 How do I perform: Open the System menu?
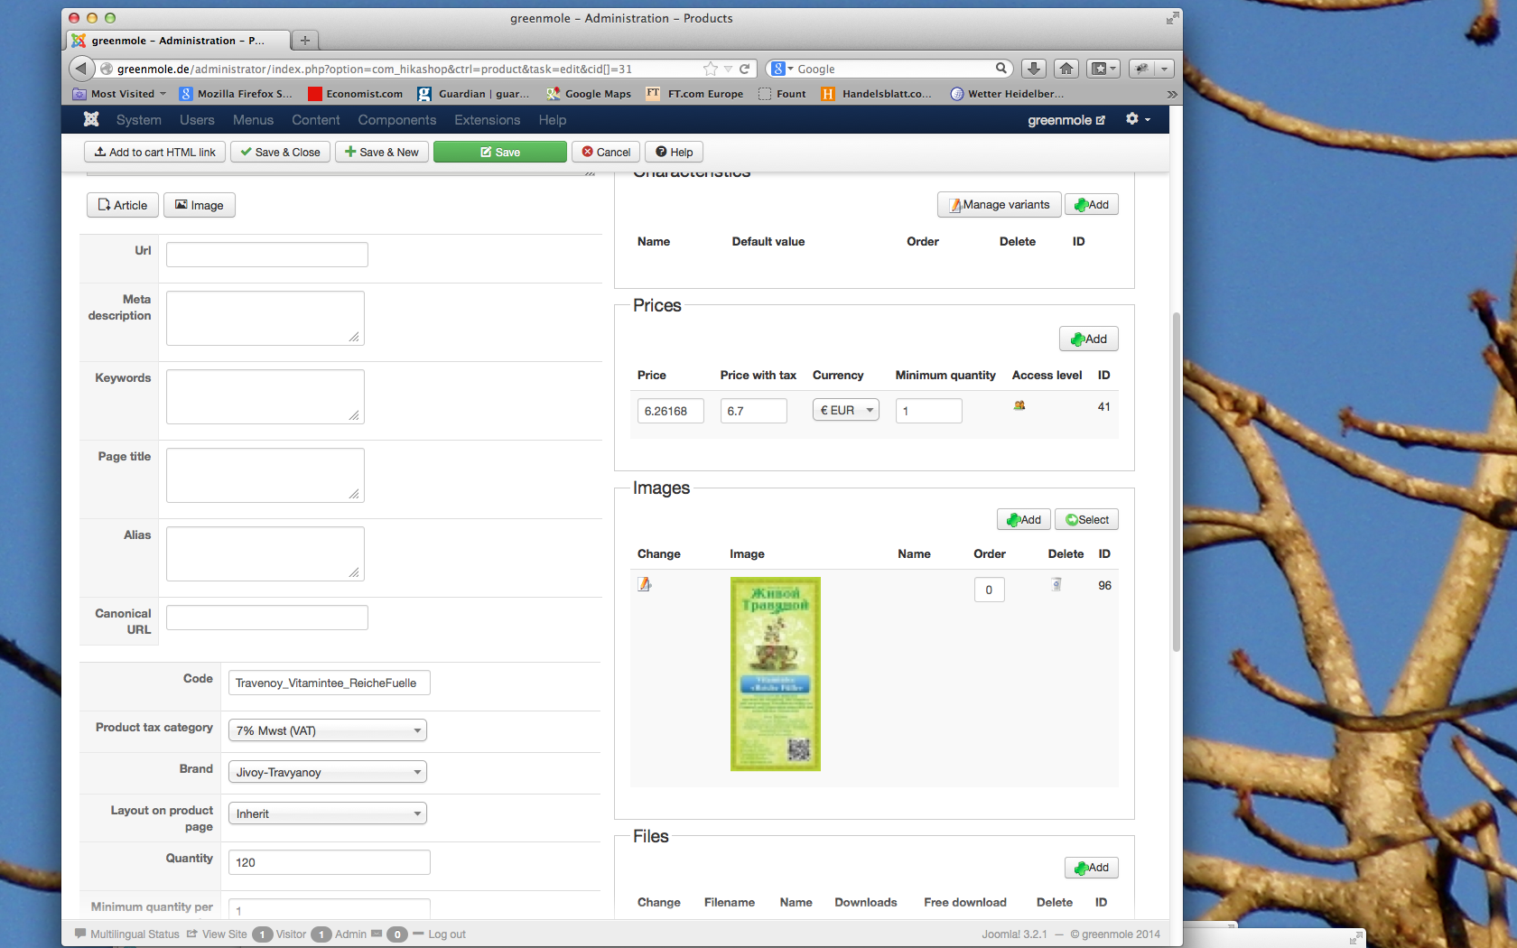click(x=139, y=120)
